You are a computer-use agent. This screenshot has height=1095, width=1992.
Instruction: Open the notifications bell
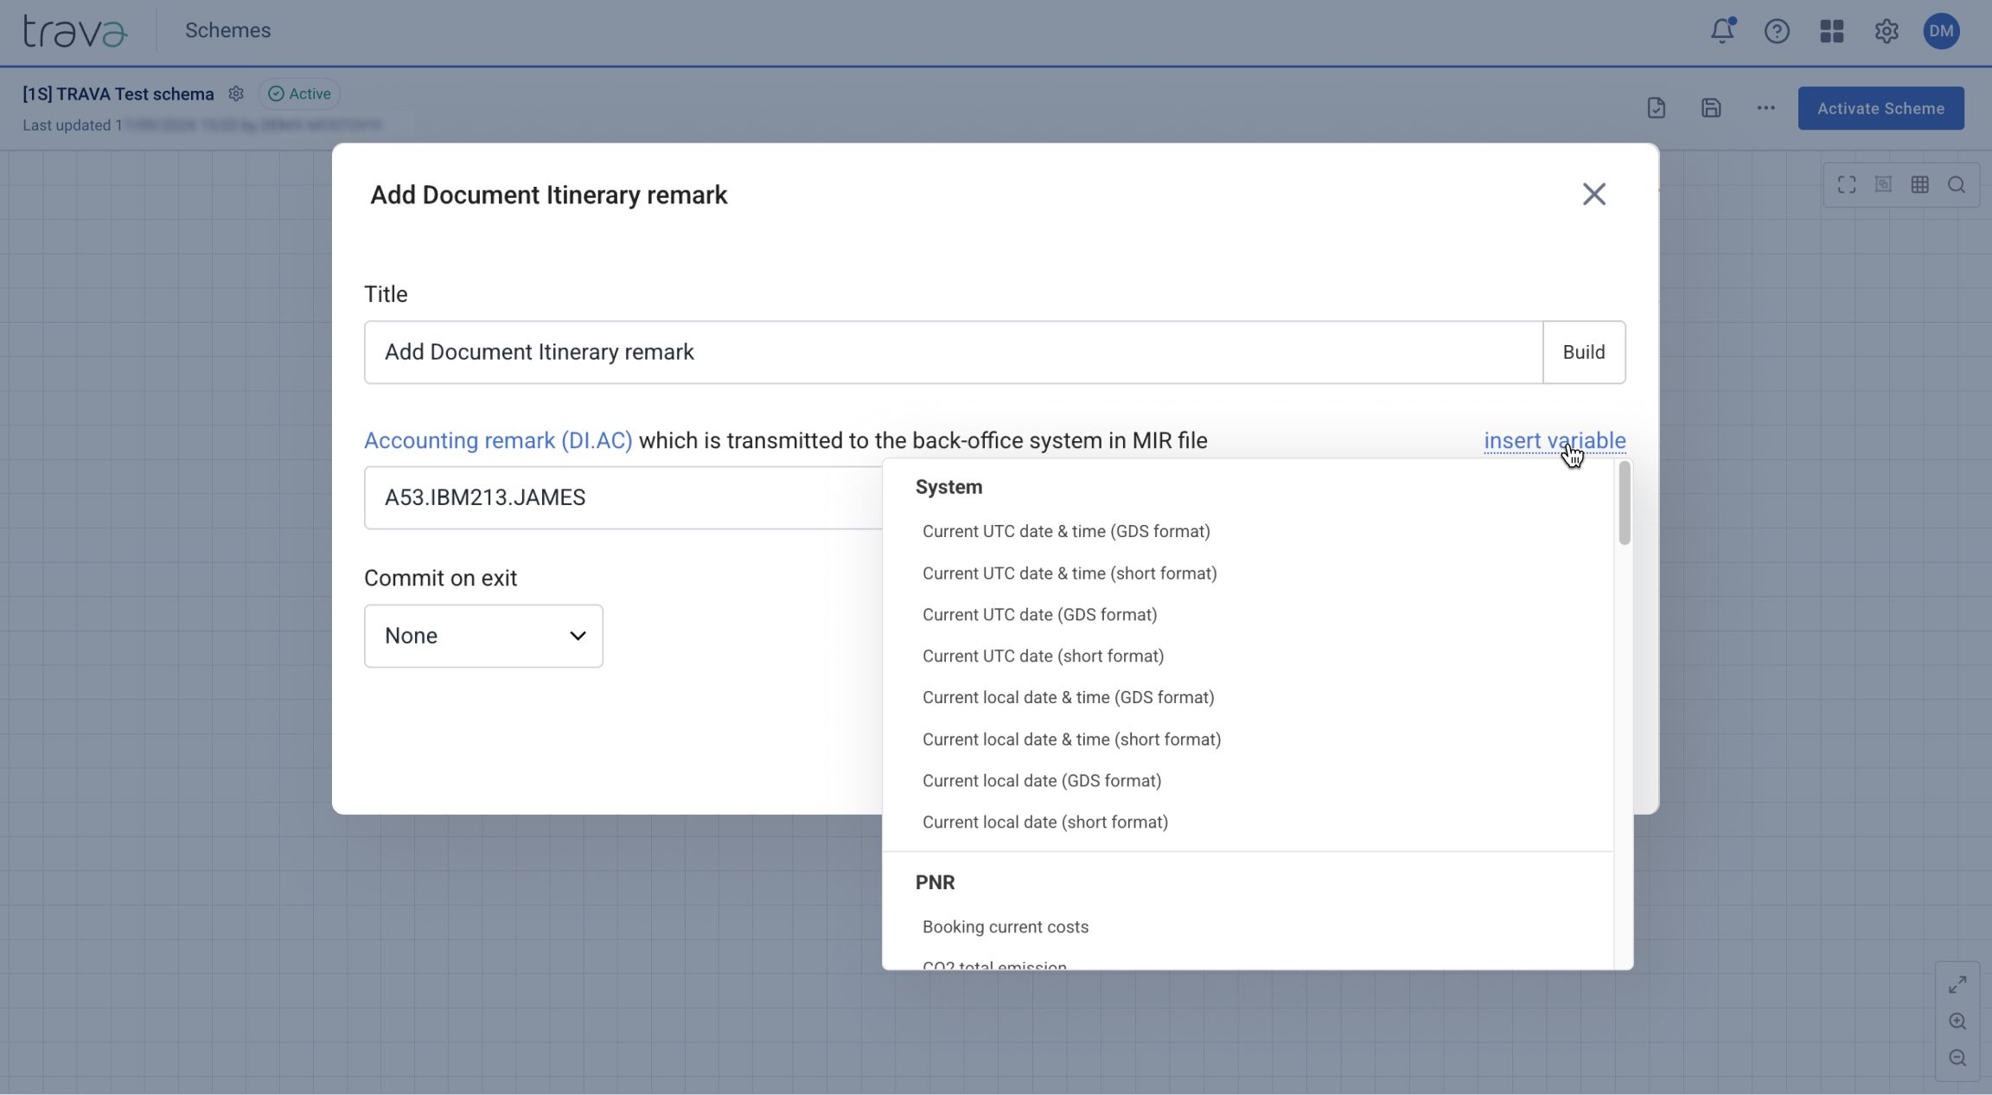coord(1721,31)
